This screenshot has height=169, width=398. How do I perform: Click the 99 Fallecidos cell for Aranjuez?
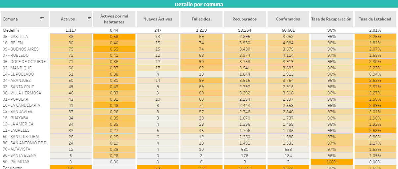201,81
